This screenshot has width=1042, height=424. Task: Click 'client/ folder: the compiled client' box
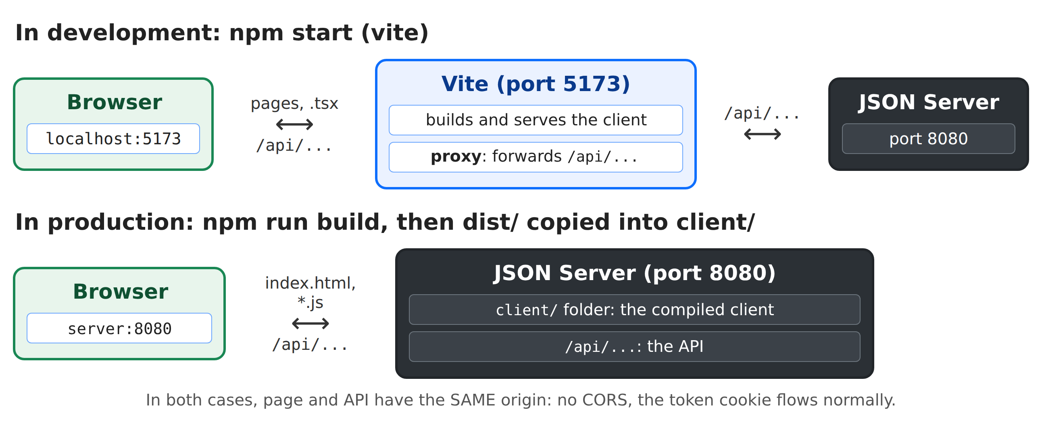pos(634,310)
